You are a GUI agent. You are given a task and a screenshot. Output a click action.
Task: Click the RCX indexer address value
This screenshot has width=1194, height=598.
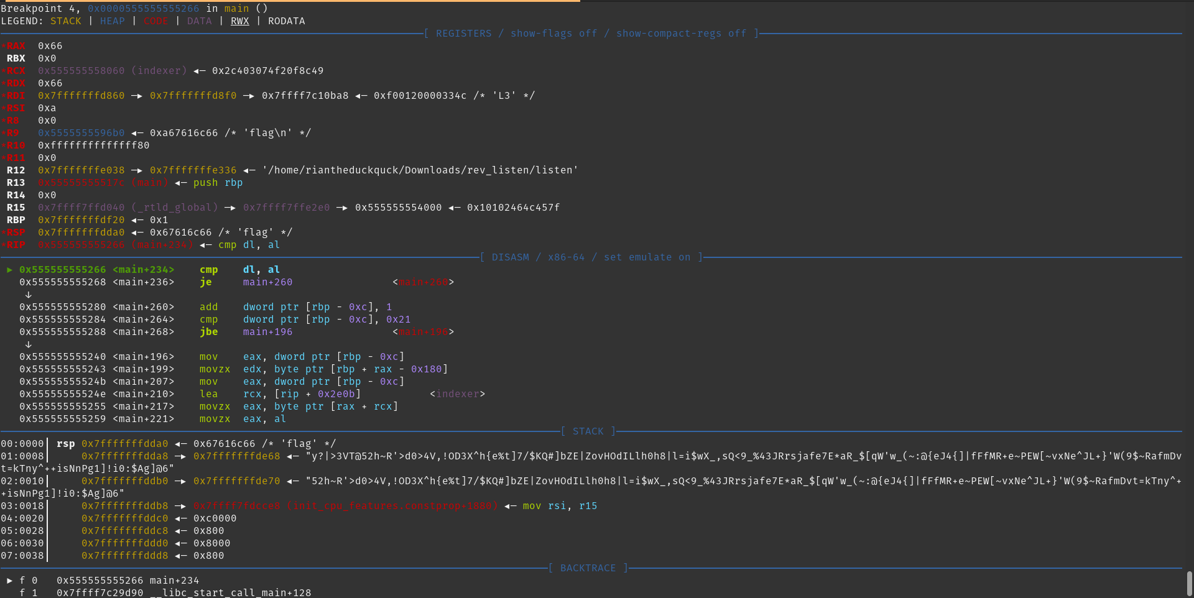tap(81, 71)
